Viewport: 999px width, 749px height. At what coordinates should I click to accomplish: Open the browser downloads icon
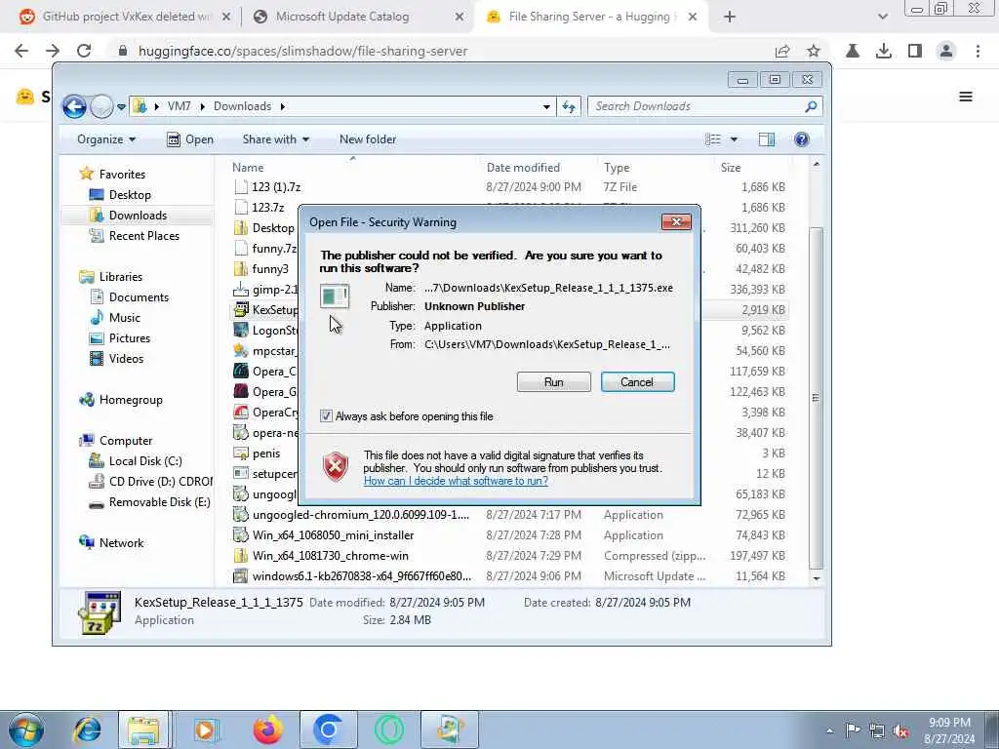884,51
